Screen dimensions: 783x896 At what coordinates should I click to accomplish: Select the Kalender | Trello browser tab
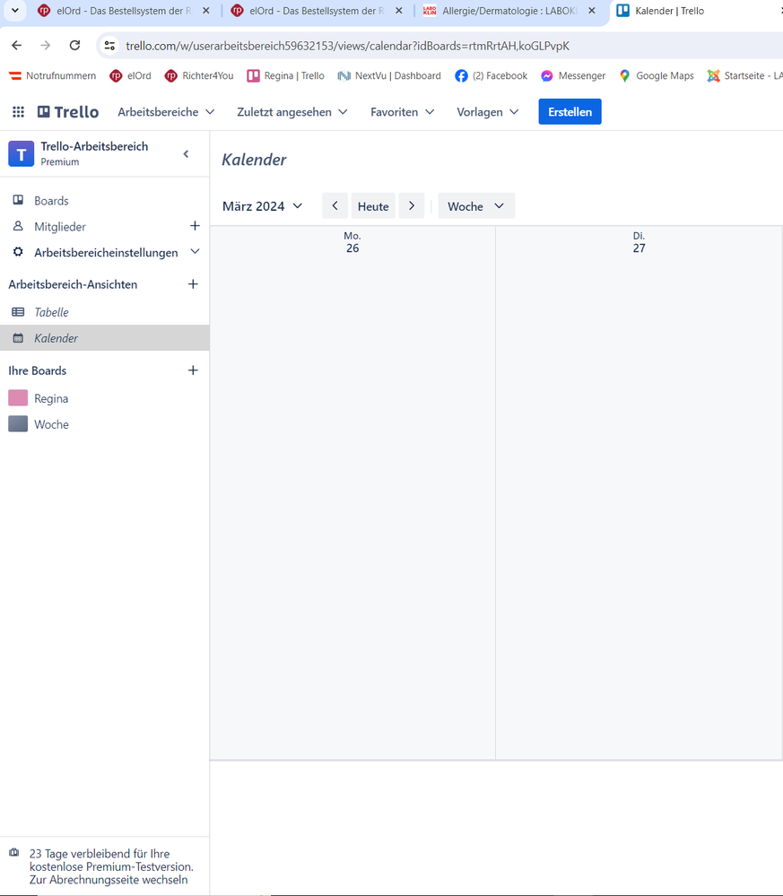[669, 11]
